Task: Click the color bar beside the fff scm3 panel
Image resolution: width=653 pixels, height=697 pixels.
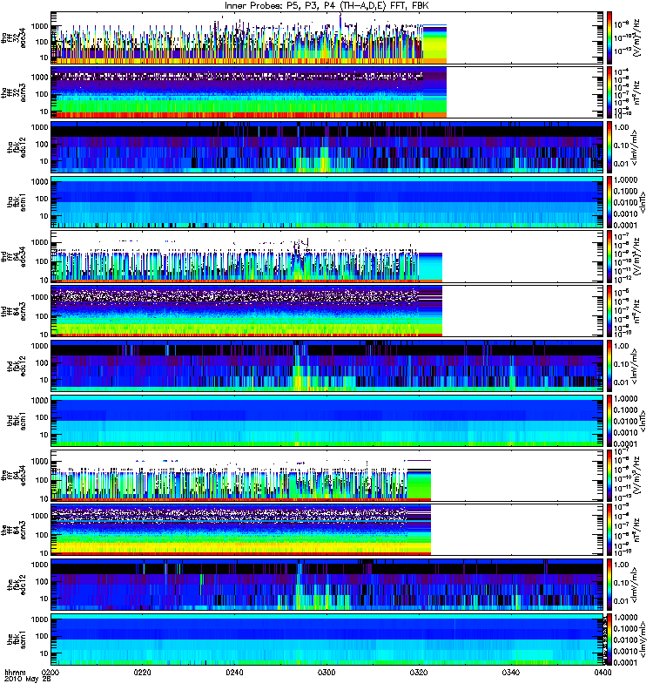Action: [x=609, y=530]
